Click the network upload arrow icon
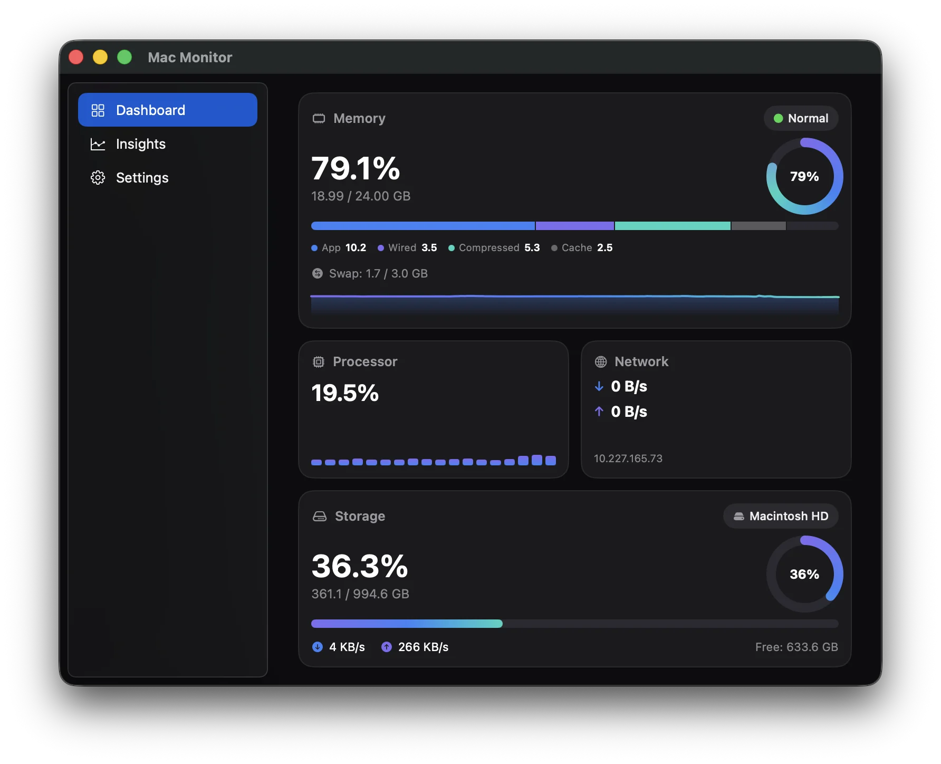 point(599,412)
